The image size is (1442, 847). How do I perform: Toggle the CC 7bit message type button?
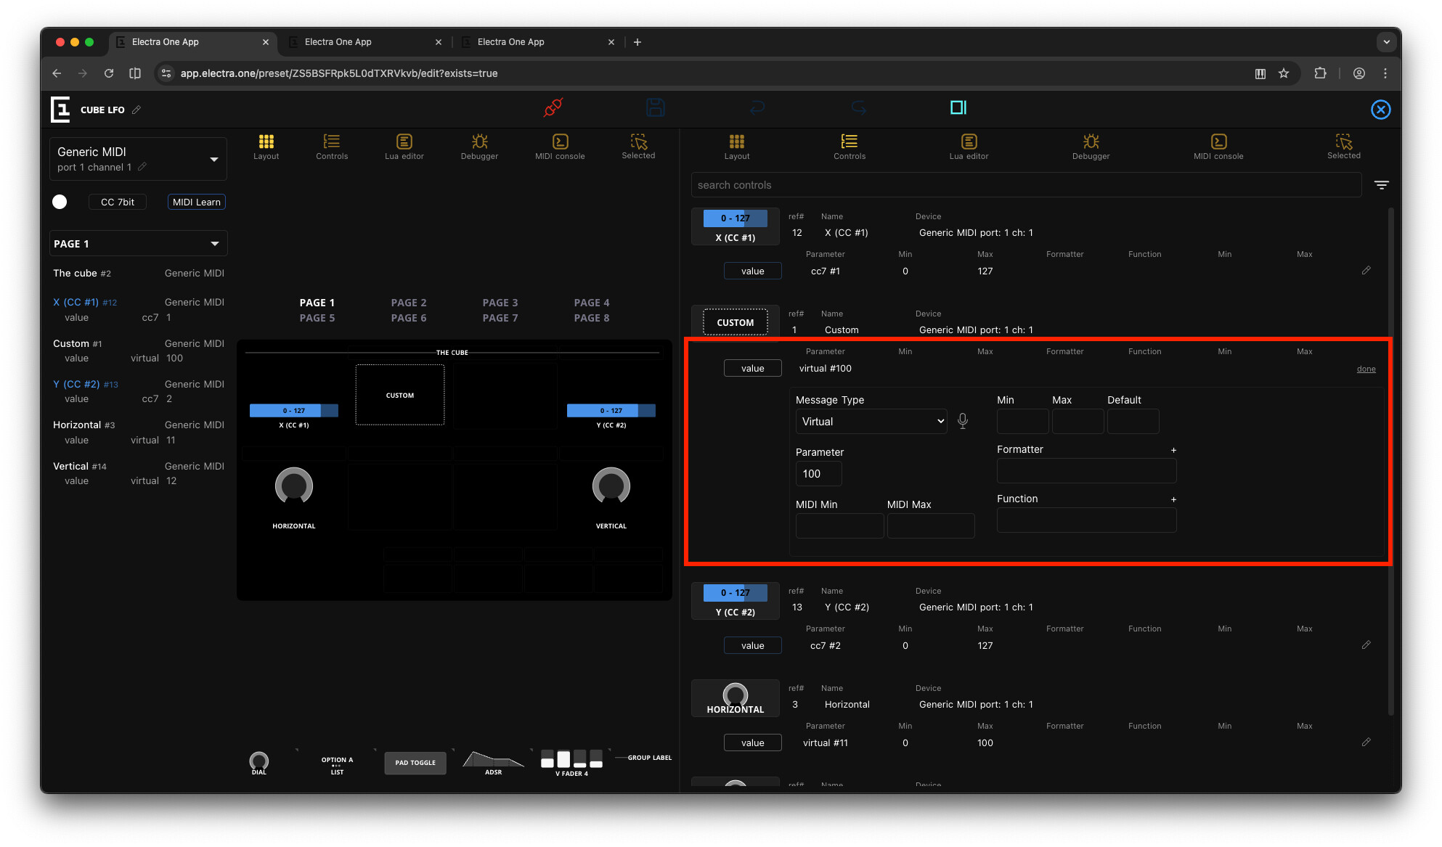tap(117, 202)
